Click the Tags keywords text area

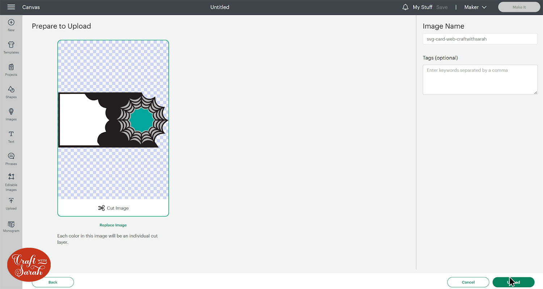click(480, 80)
